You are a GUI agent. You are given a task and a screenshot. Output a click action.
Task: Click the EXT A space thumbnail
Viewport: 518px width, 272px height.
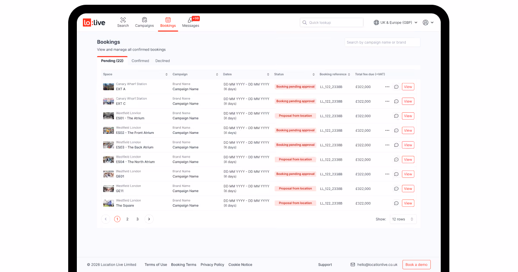pyautogui.click(x=108, y=87)
